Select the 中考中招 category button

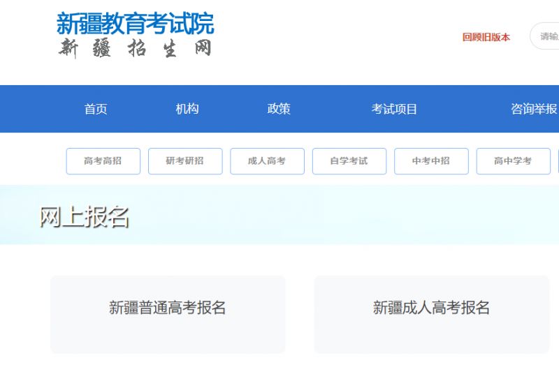[431, 161]
